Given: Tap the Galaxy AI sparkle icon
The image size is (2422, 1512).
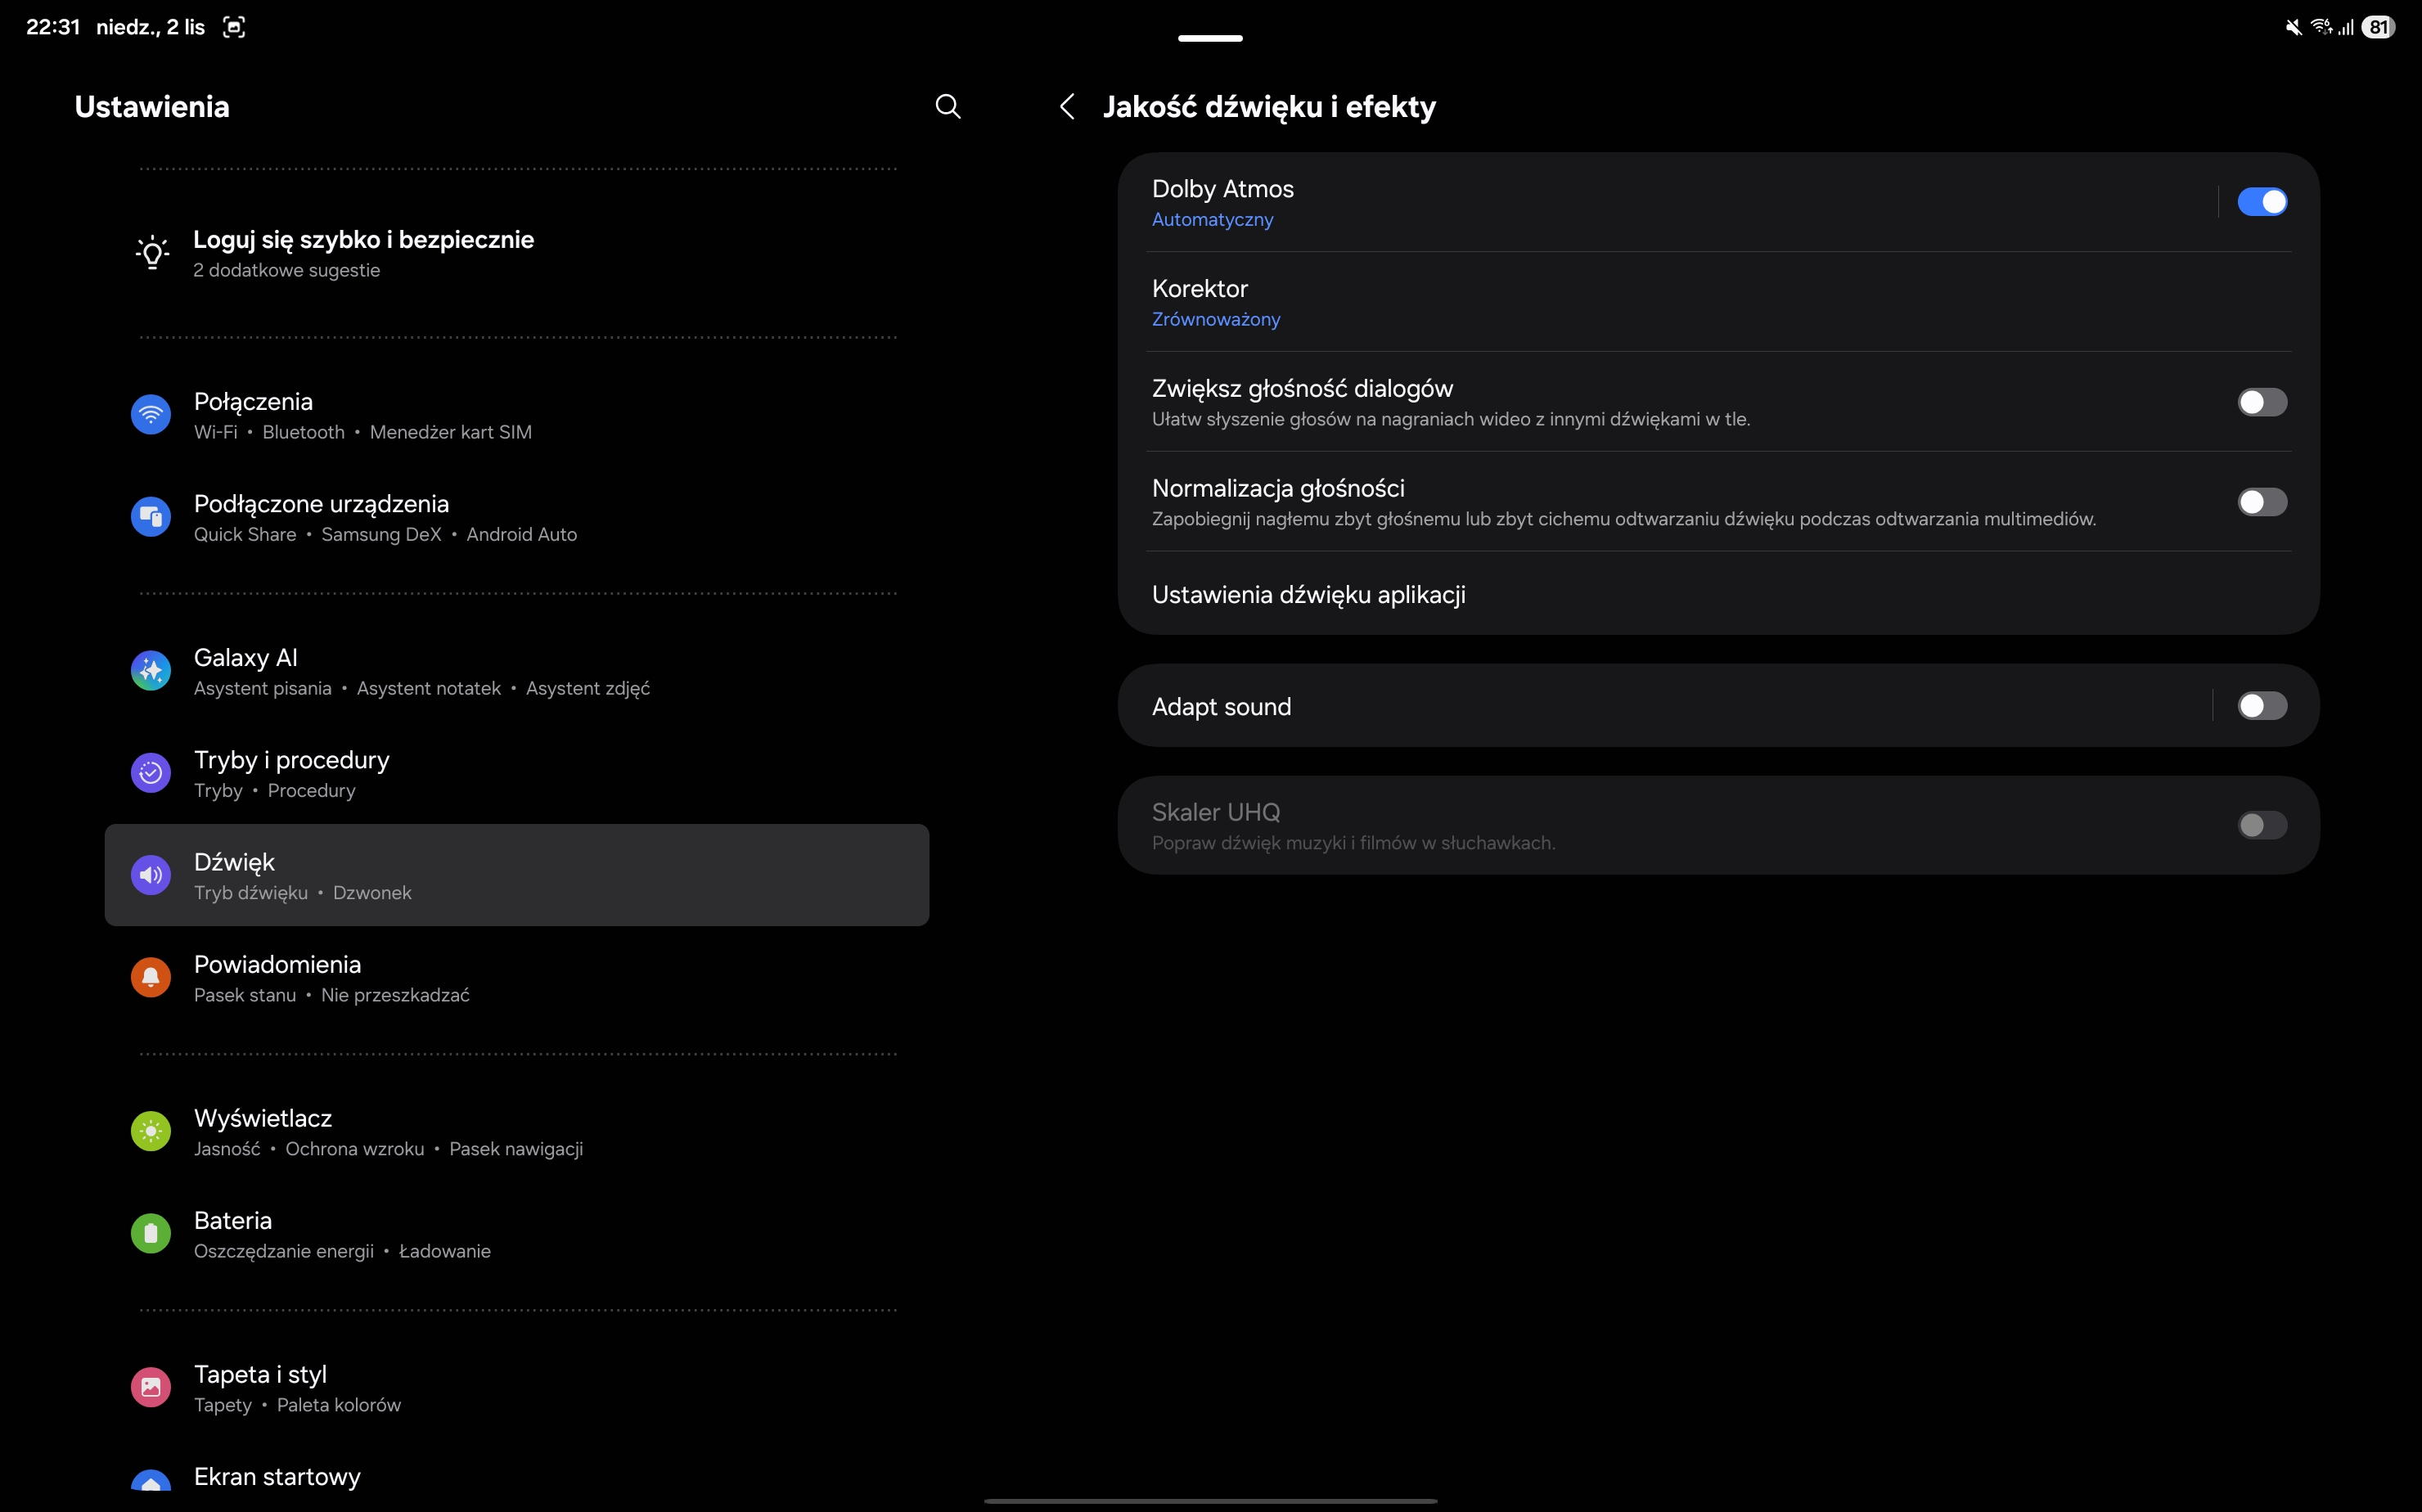Looking at the screenshot, I should pos(151,671).
